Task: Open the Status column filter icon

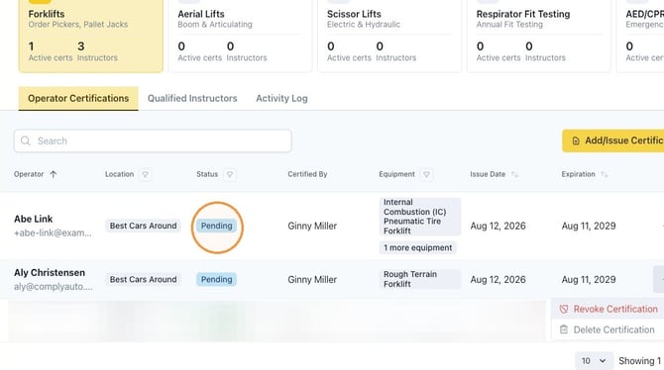Action: (230, 174)
